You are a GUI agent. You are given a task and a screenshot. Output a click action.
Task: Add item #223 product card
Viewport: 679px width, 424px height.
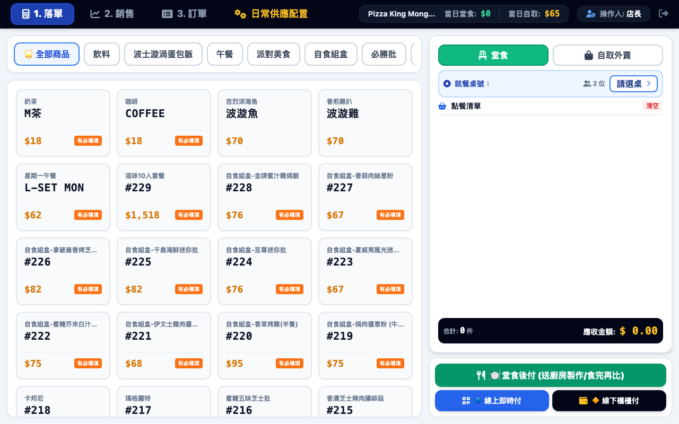(x=365, y=271)
